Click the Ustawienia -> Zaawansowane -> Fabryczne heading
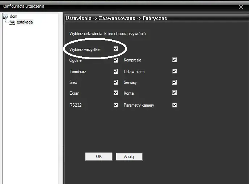 tap(116, 18)
